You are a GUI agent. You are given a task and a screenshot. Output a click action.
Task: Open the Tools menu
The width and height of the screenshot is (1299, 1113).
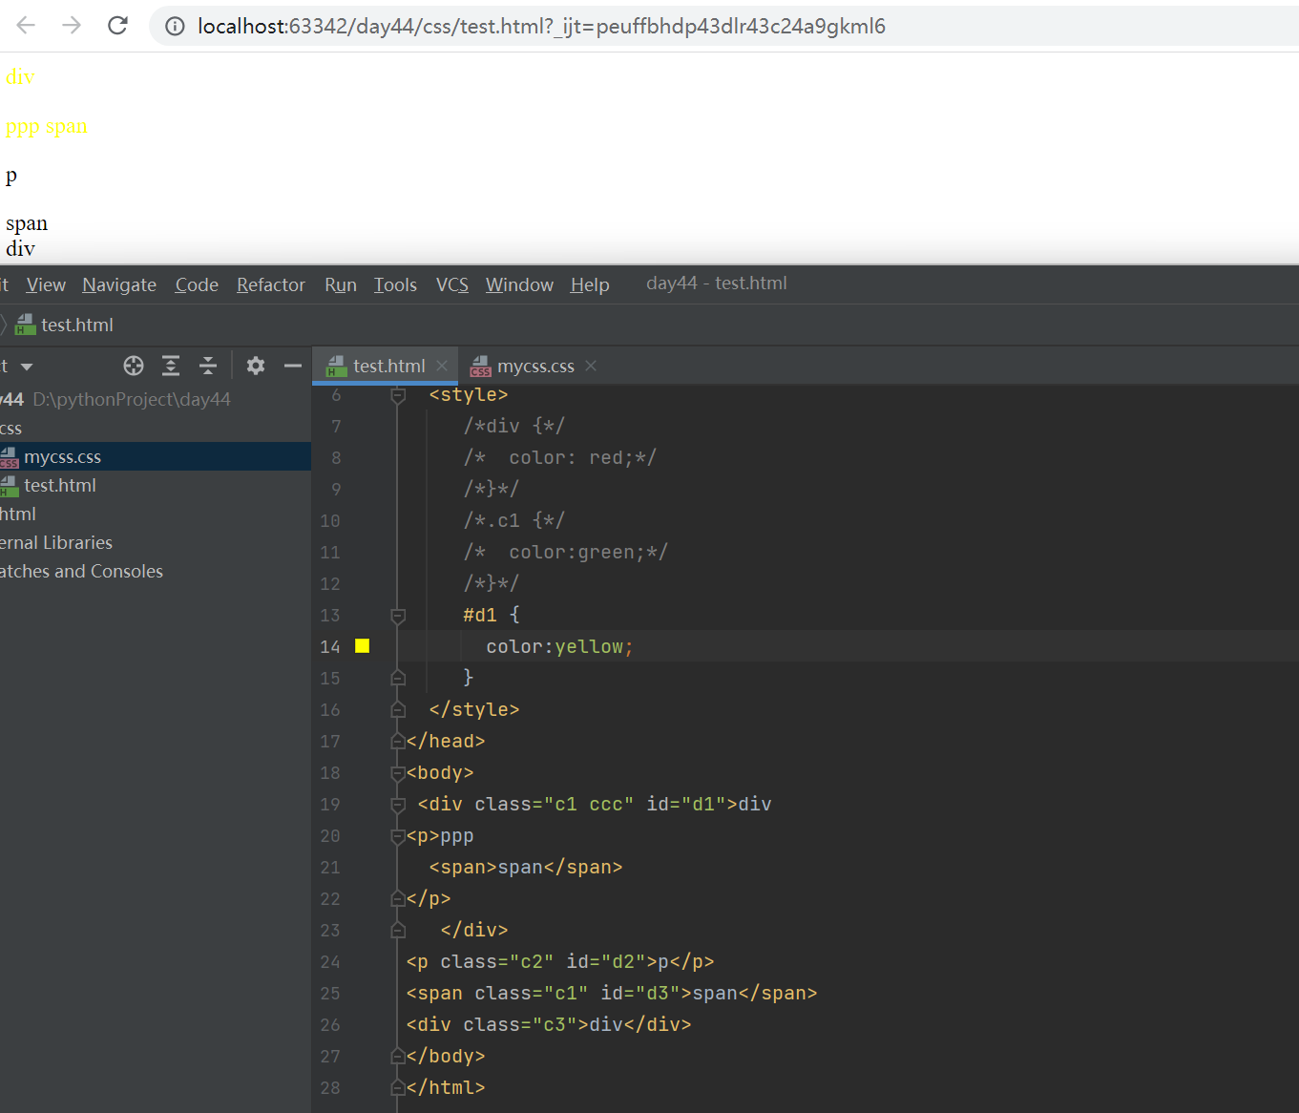point(395,284)
